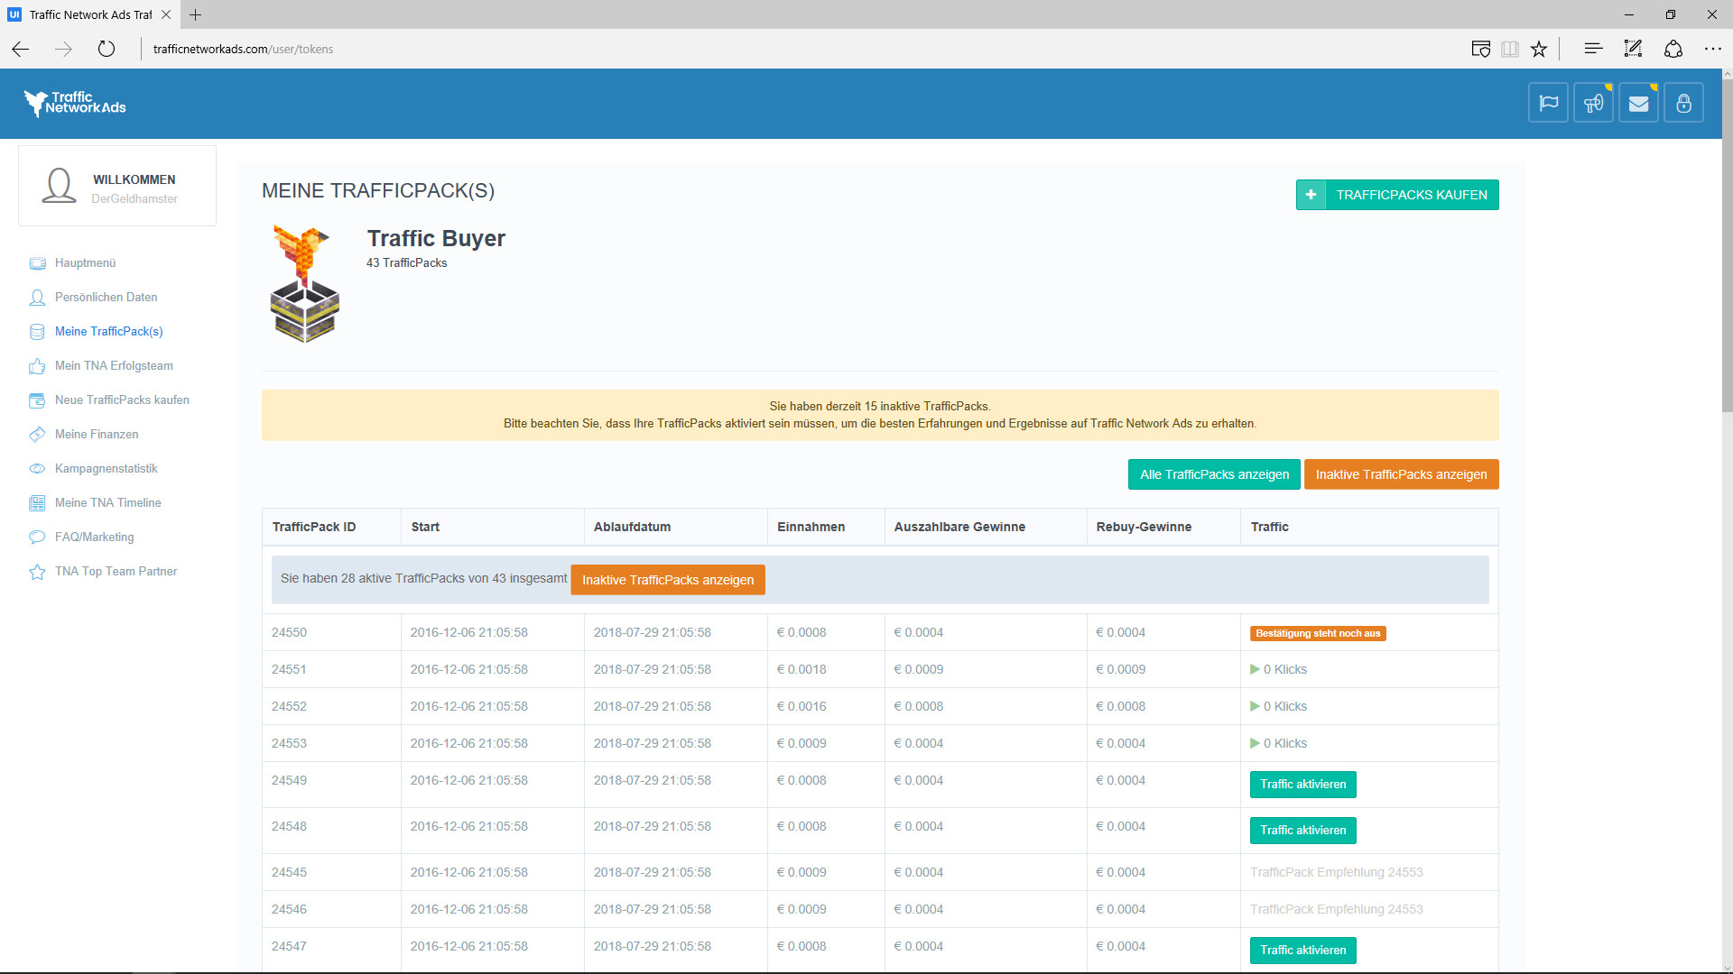Image resolution: width=1733 pixels, height=974 pixels.
Task: Click the TrafficPacks kaufen button
Action: pos(1397,195)
